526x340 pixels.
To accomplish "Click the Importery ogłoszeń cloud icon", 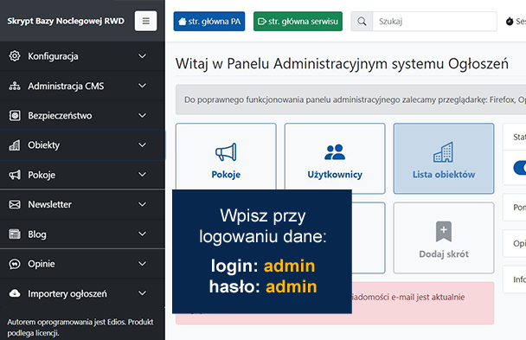I will (x=15, y=293).
